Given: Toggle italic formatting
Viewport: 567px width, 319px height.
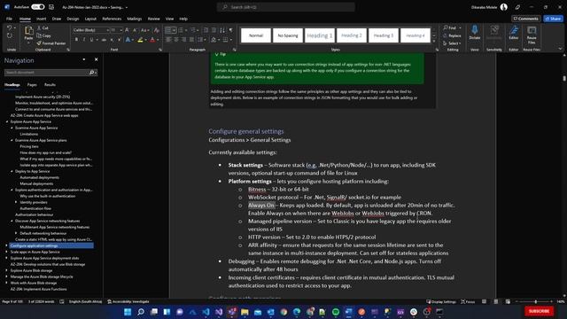Looking at the screenshot, I should 84,39.
